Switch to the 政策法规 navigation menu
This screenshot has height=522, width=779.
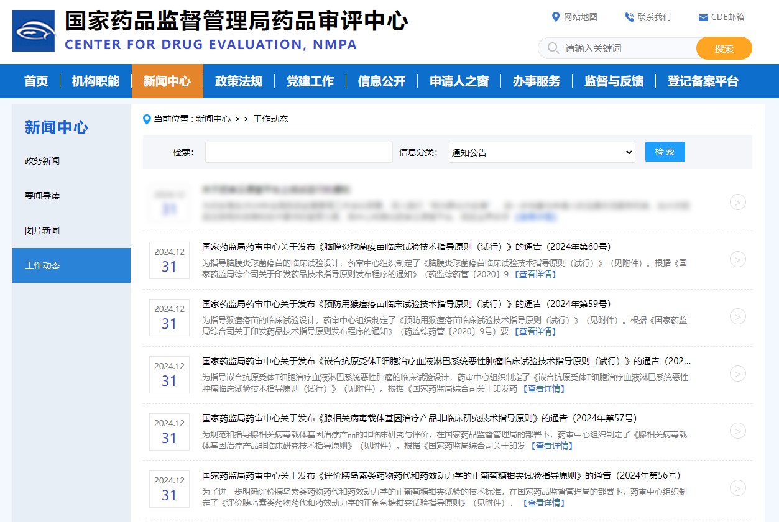tap(239, 81)
